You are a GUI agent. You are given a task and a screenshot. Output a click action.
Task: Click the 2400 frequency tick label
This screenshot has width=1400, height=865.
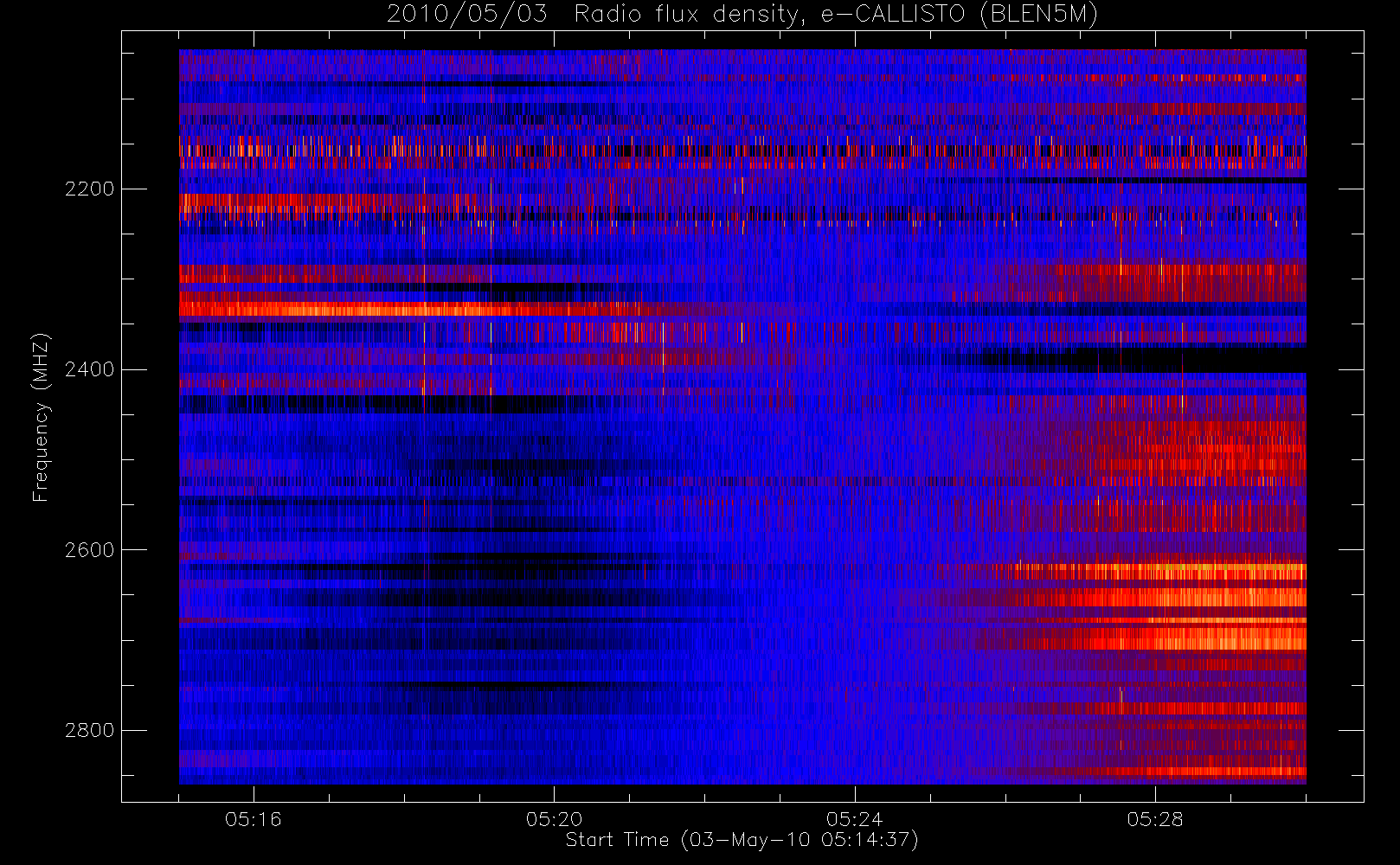click(x=89, y=369)
